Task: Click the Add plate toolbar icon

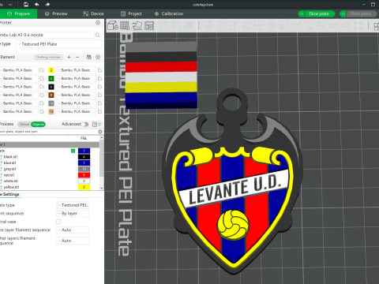Action: click(x=125, y=25)
